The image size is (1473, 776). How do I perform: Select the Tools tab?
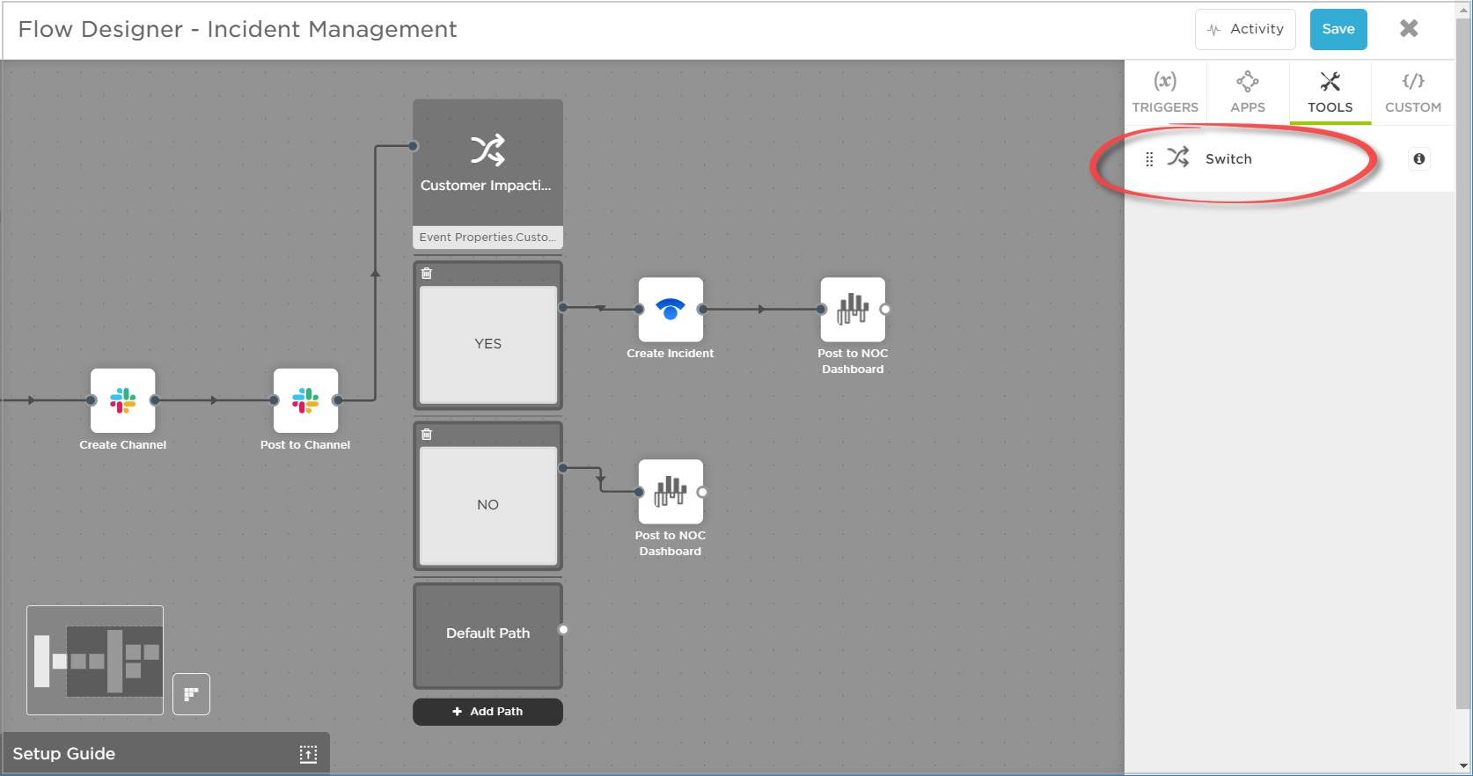point(1330,92)
